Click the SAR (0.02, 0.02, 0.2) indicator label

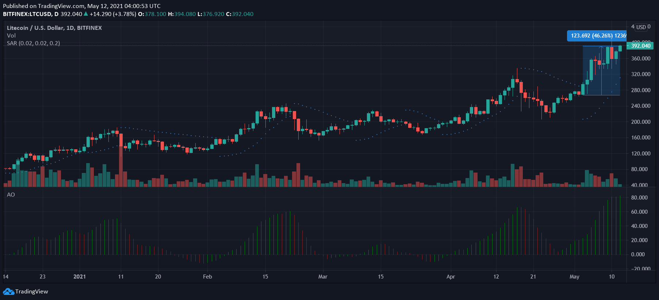point(33,43)
